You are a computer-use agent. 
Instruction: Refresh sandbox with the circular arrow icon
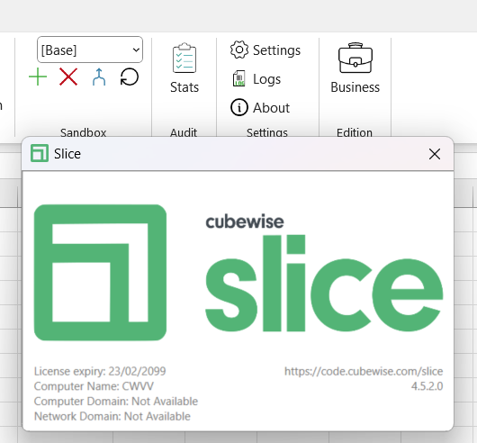pos(130,77)
